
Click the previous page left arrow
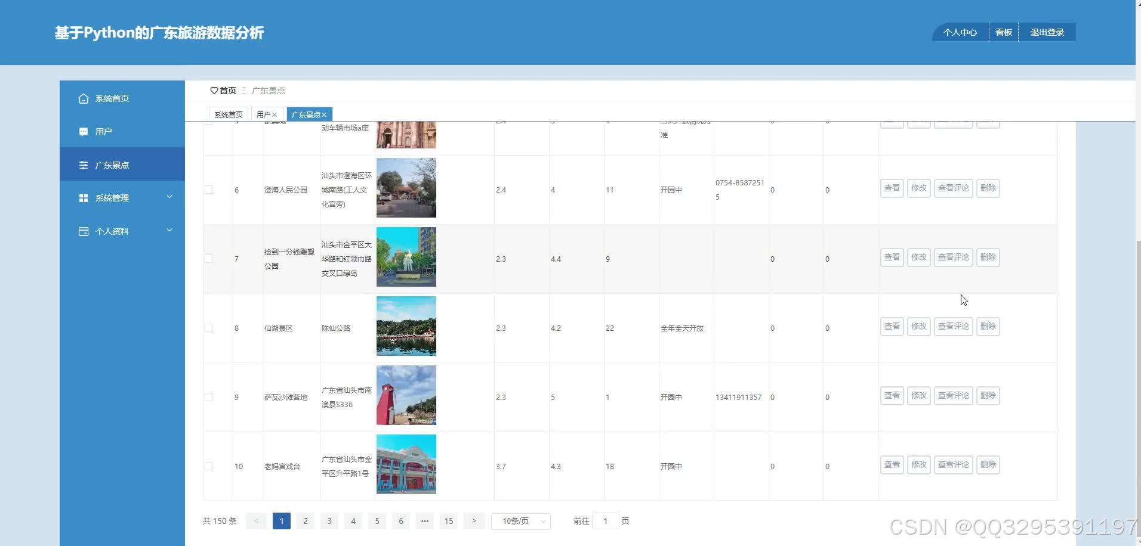click(256, 521)
